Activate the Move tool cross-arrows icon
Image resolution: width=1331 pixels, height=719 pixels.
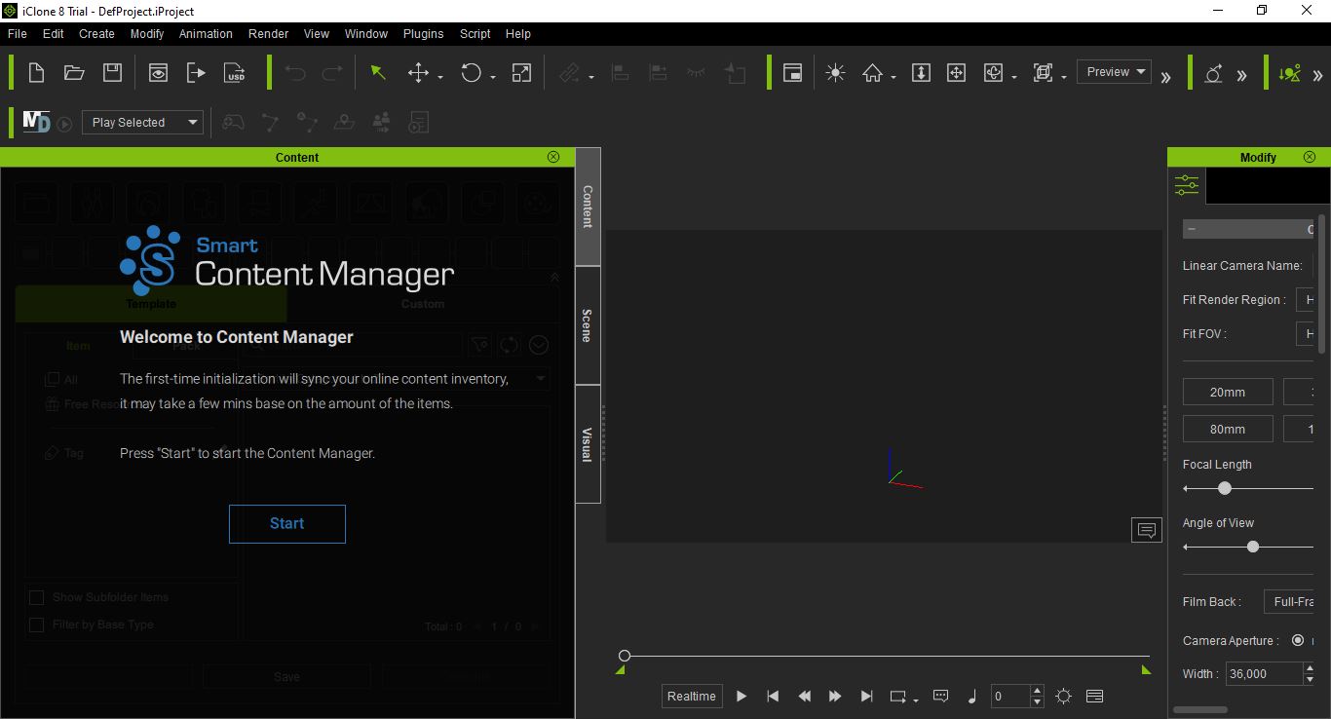pos(418,72)
